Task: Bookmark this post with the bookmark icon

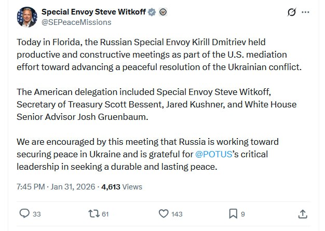Action: pos(233,213)
